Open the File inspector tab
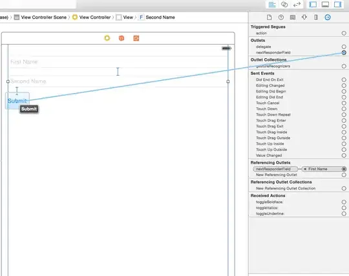 (x=270, y=17)
